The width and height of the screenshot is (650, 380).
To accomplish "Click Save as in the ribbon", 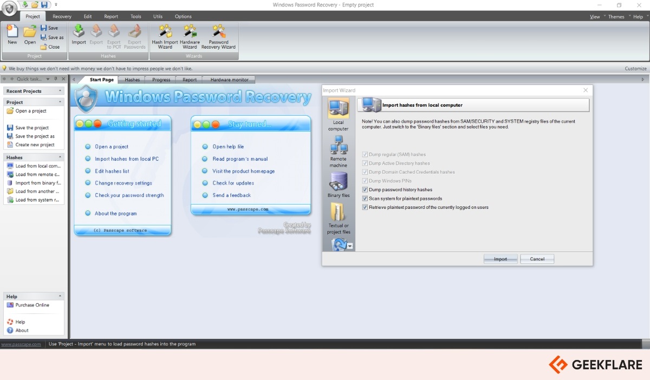I will (51, 37).
